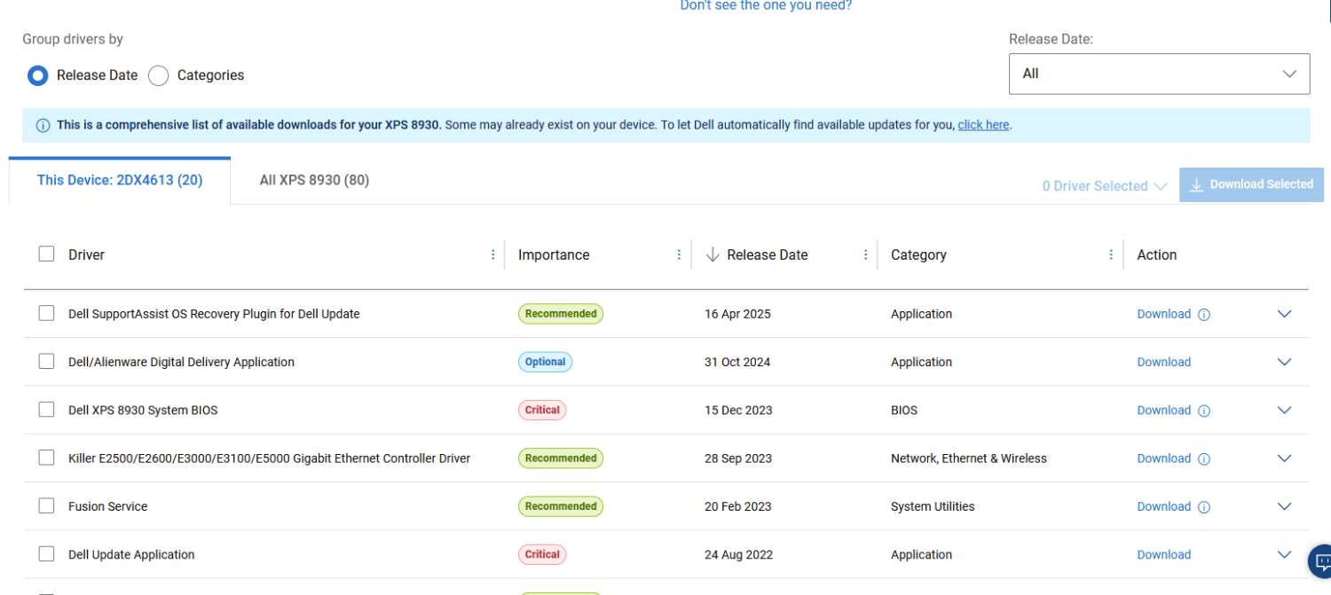Check the Dell XPS 8930 System BIOS checkbox

(x=46, y=410)
